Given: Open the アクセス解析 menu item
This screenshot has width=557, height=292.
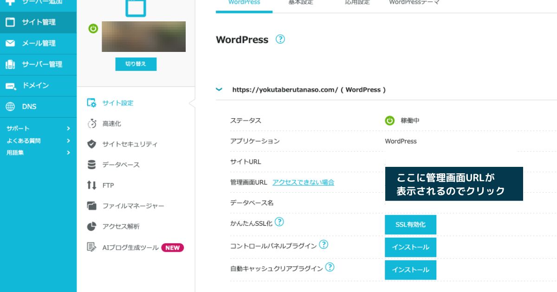Looking at the screenshot, I should click(x=121, y=226).
